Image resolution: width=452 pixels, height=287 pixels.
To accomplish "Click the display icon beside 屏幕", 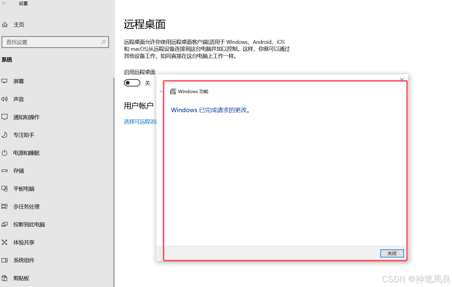I will coord(4,81).
